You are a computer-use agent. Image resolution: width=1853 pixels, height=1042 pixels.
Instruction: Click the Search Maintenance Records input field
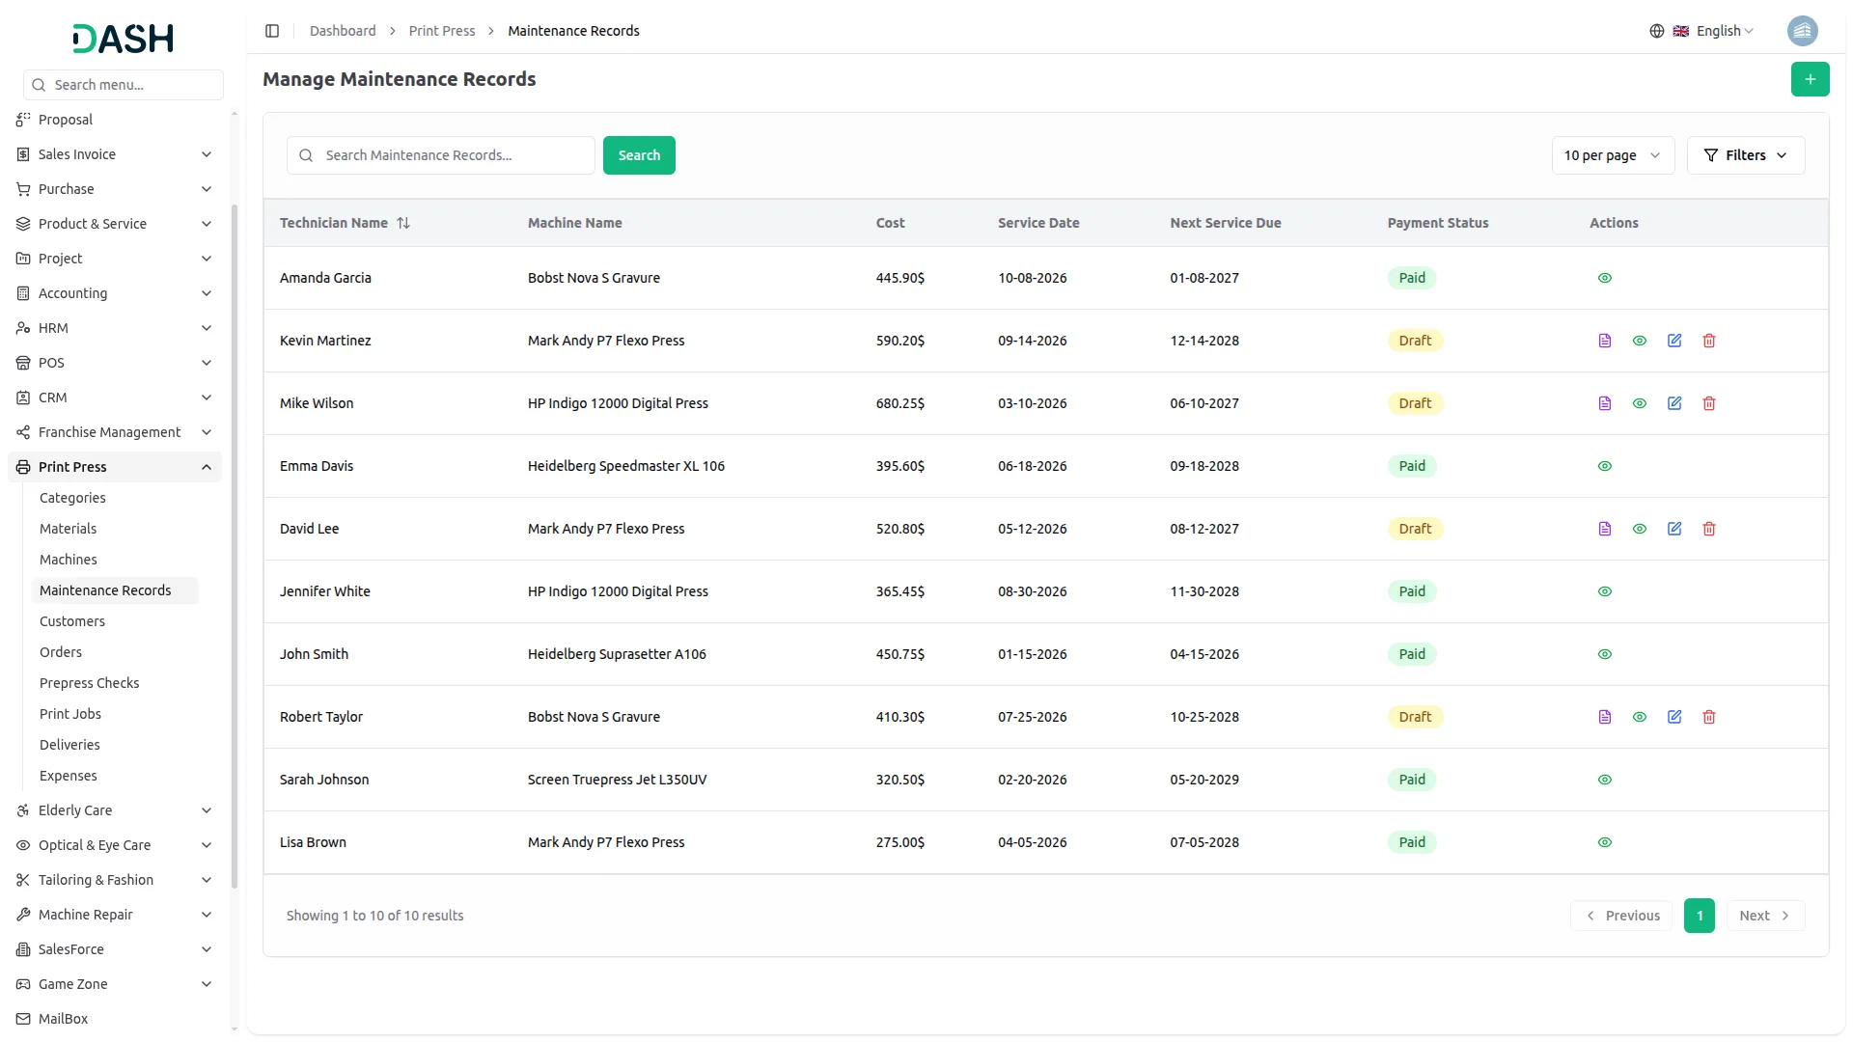tap(454, 155)
